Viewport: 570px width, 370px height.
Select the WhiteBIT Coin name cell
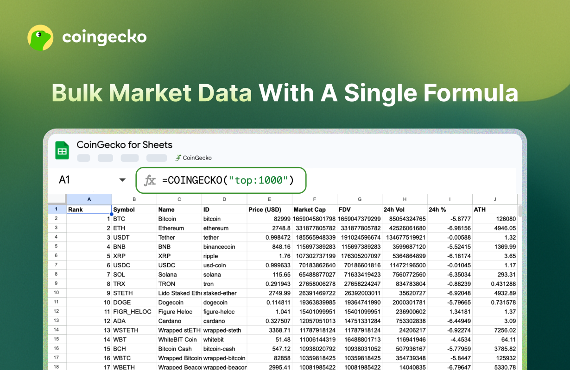click(x=179, y=339)
